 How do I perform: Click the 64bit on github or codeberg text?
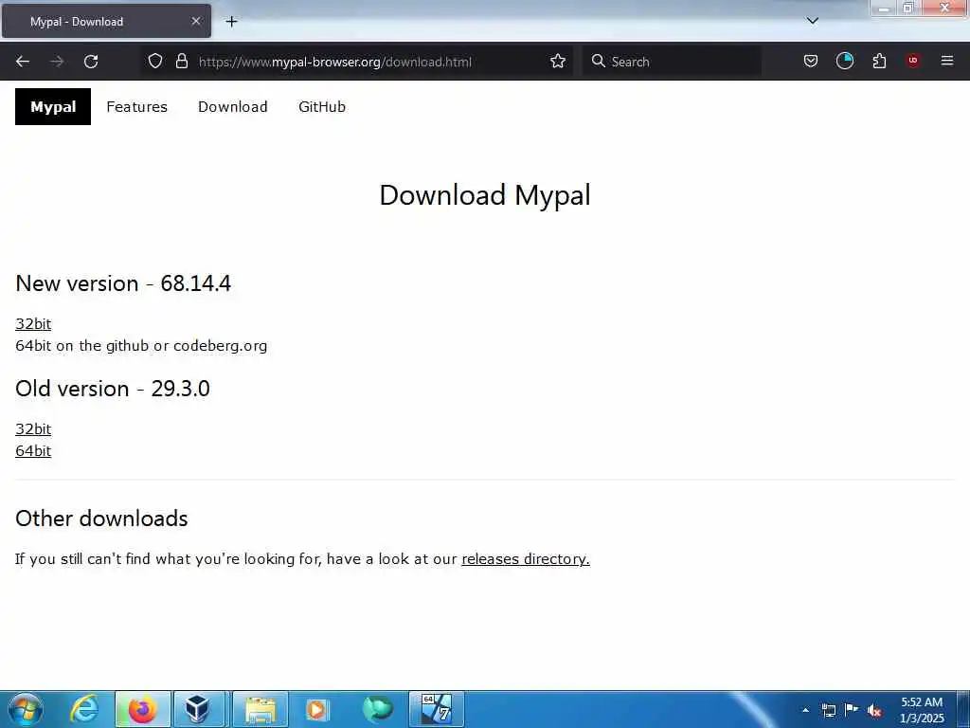point(141,345)
